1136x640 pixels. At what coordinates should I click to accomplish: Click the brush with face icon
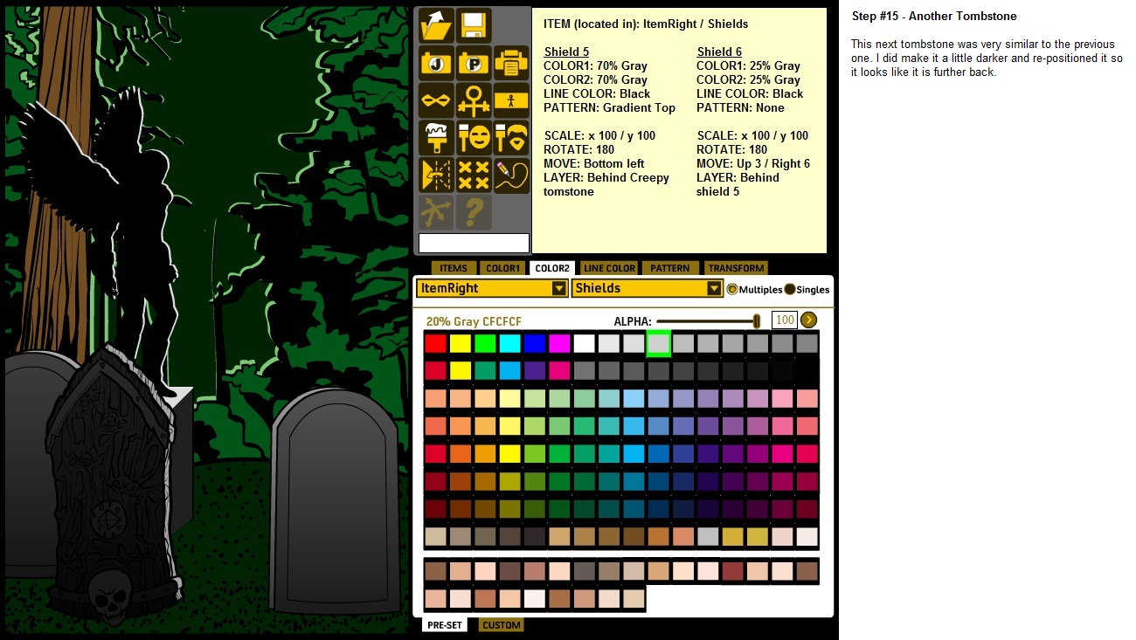click(474, 138)
